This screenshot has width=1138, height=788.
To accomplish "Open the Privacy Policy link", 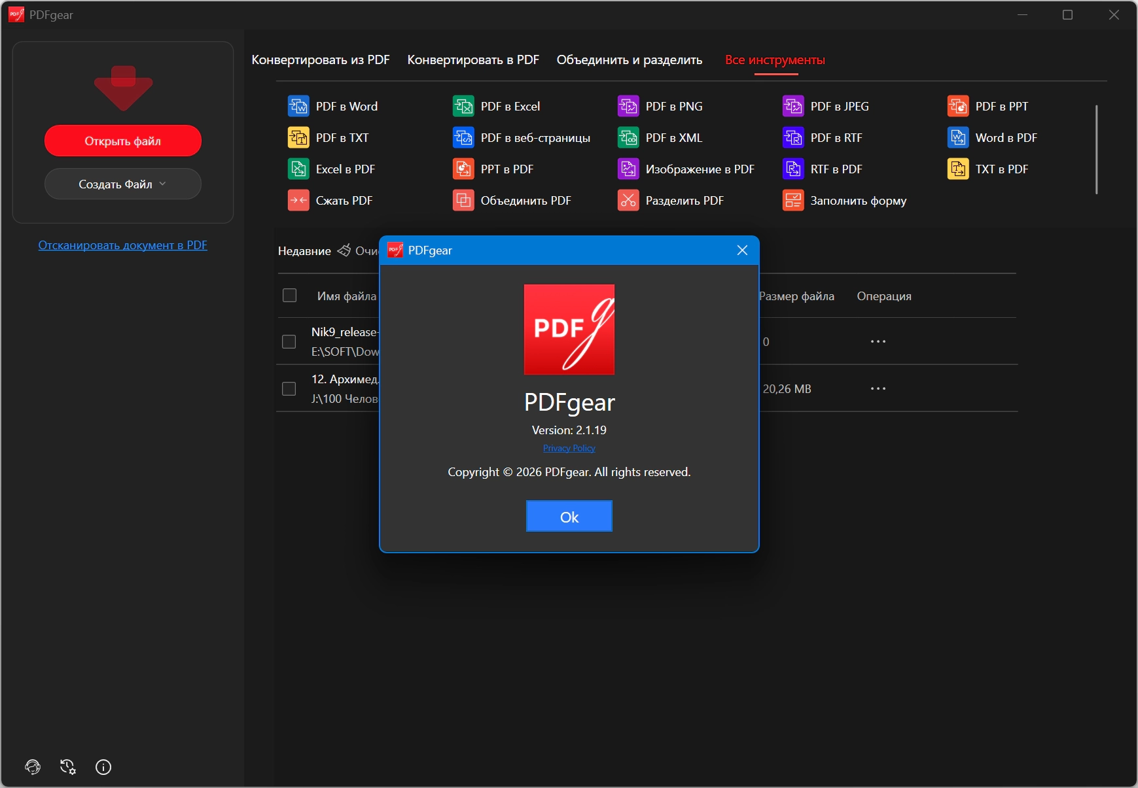I will pos(569,448).
